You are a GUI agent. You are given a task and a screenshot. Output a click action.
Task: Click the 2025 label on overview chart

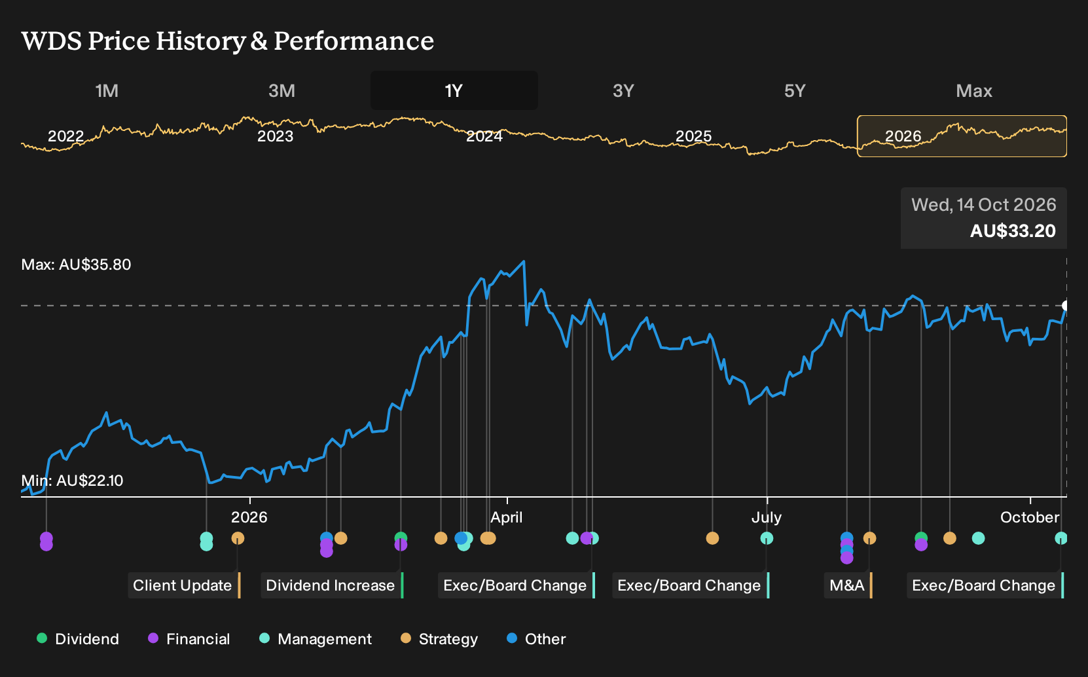[x=693, y=136]
